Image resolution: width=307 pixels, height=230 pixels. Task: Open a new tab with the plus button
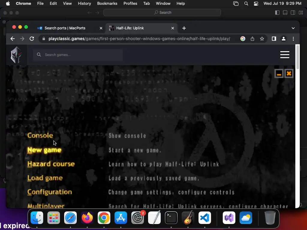[184, 28]
